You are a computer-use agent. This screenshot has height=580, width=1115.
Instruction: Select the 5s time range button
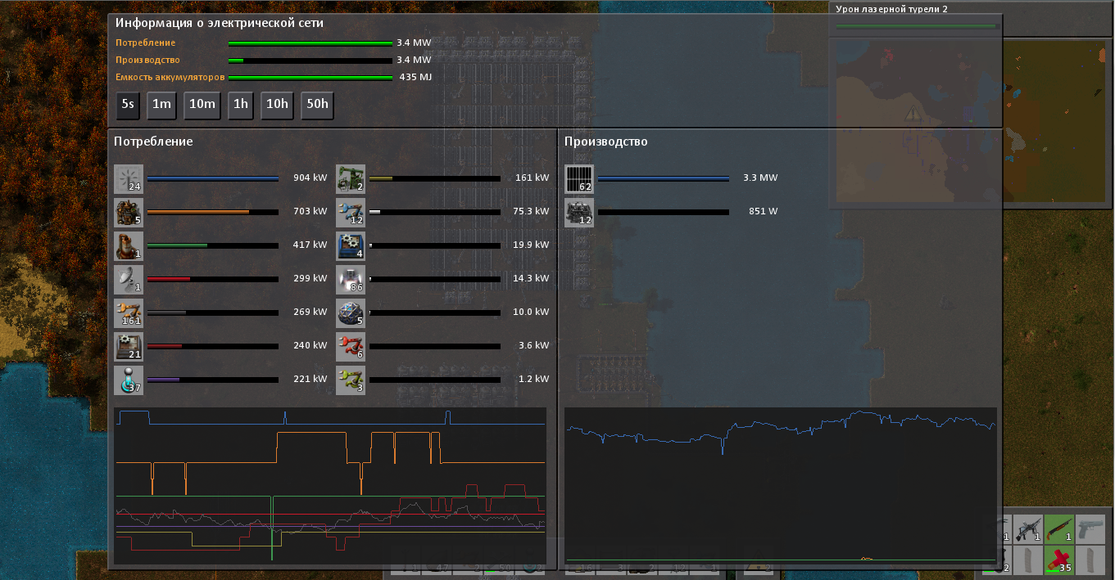128,105
